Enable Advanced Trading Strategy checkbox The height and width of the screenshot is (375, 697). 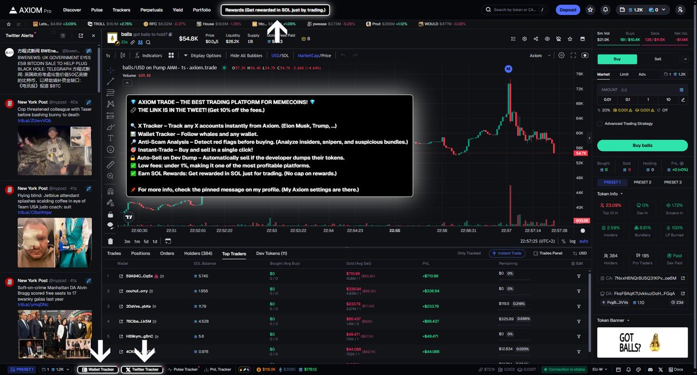click(x=600, y=124)
